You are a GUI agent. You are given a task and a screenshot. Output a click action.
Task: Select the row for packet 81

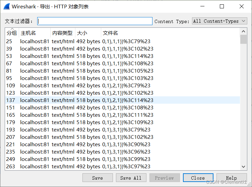pos(122,71)
